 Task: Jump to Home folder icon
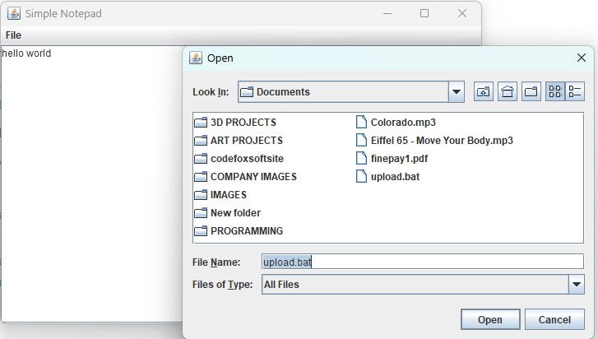point(508,92)
